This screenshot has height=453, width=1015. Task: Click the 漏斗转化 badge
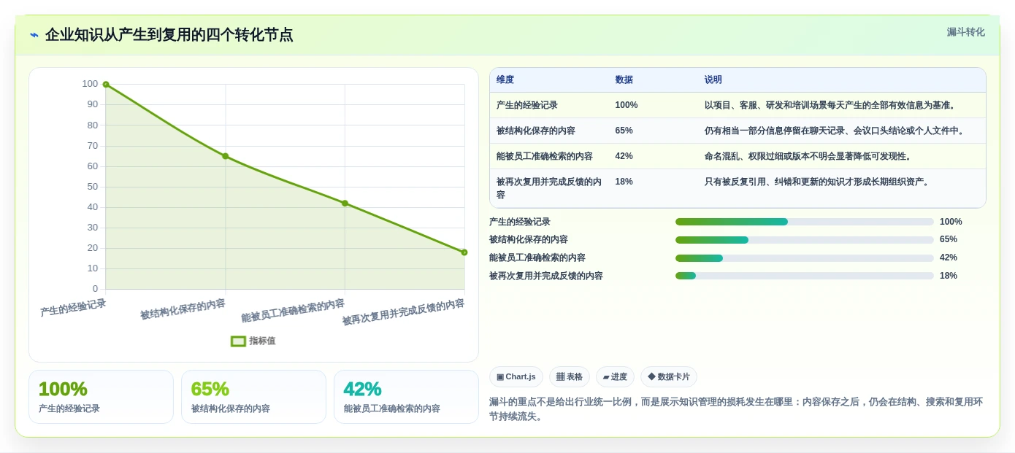tap(965, 32)
